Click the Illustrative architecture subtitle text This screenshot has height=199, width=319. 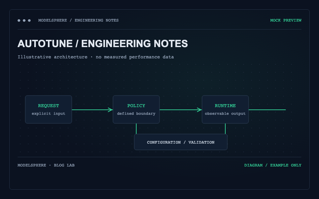tap(96, 57)
